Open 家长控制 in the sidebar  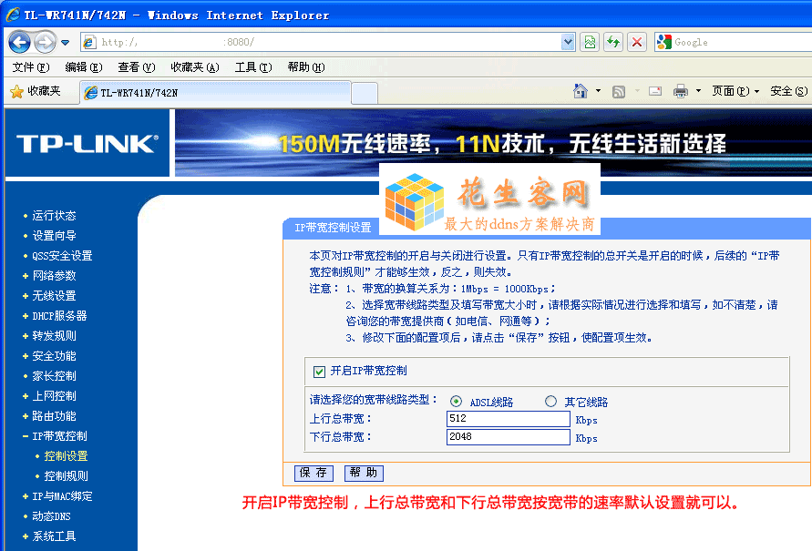coord(54,376)
